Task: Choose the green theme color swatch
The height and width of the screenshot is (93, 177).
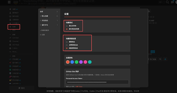Action: click(x=76, y=62)
